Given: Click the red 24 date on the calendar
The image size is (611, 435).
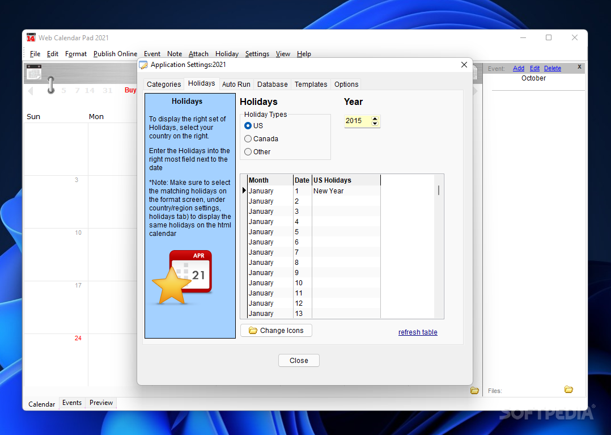Looking at the screenshot, I should click(x=78, y=338).
